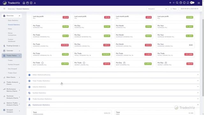The width and height of the screenshot is (204, 115).
Task: Open Daily Statistics in sidebar
Action: pos(13,20)
